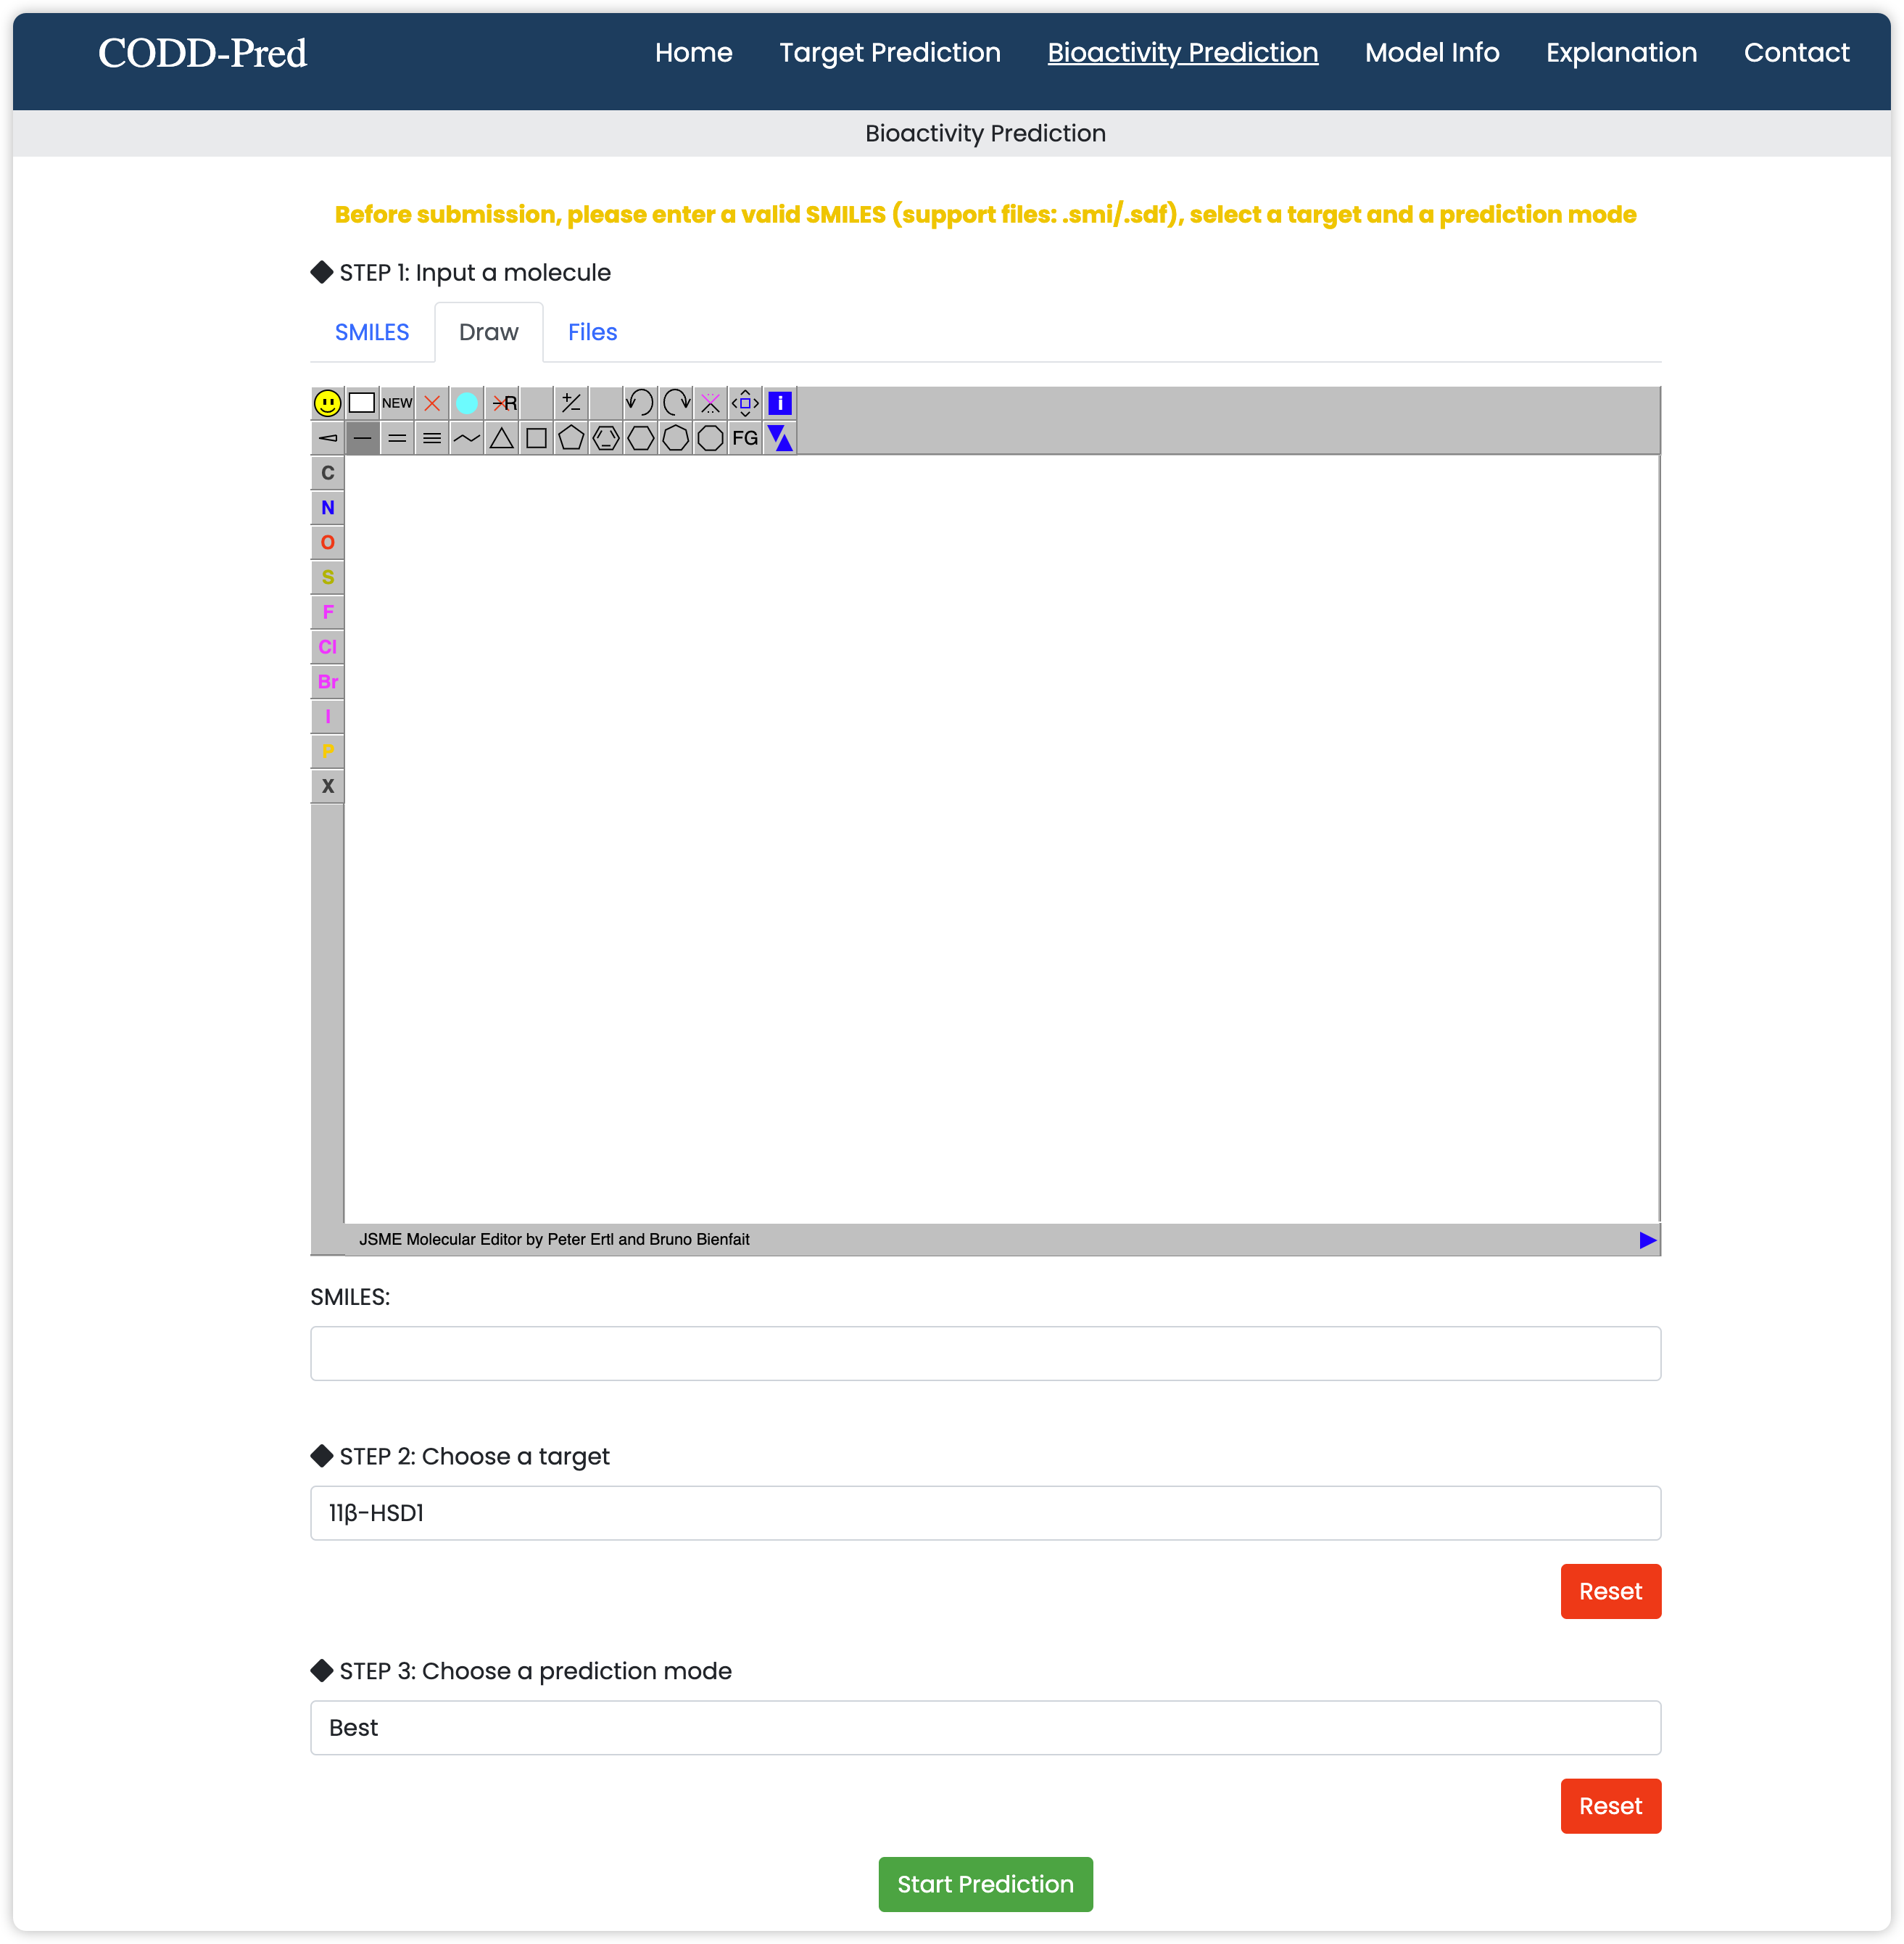The image size is (1904, 1944).
Task: Click the SMILES text input field
Action: (985, 1353)
